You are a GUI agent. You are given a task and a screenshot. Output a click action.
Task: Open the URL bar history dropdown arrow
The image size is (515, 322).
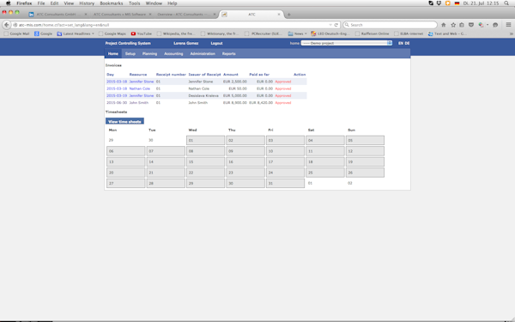click(330, 25)
